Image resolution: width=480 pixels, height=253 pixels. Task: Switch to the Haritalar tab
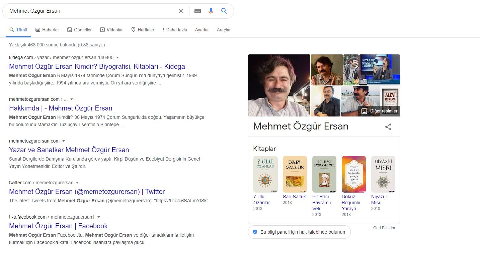143,30
